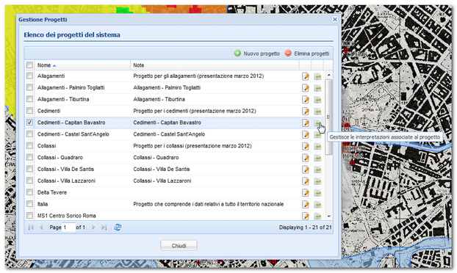Click scrollbar up arrow in project list

pos(328,75)
